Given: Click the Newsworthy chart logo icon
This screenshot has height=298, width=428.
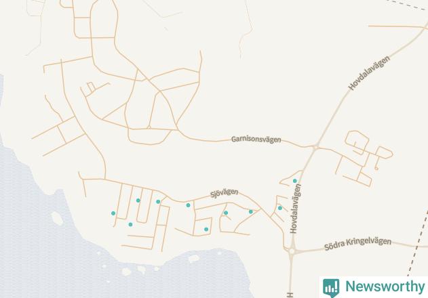Looking at the screenshot, I should pos(331,288).
